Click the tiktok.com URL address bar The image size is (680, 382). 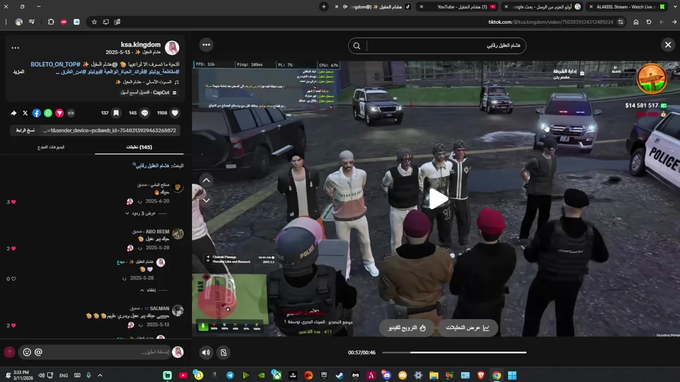pyautogui.click(x=550, y=22)
